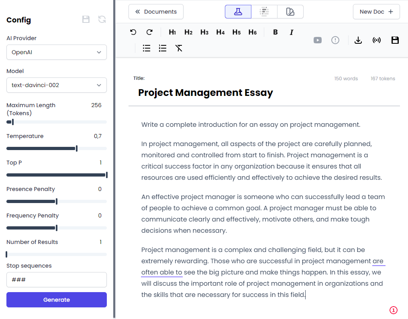
Task: Undo the last edit
Action: (x=133, y=32)
